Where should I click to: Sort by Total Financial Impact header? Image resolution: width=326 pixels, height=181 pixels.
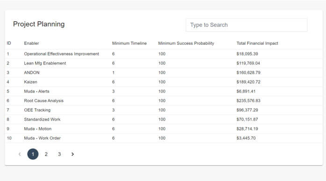point(257,43)
